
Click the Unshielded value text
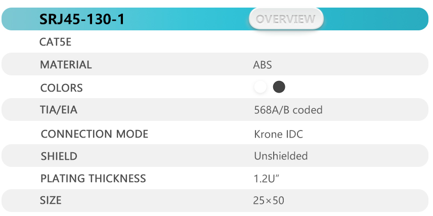pyautogui.click(x=281, y=156)
